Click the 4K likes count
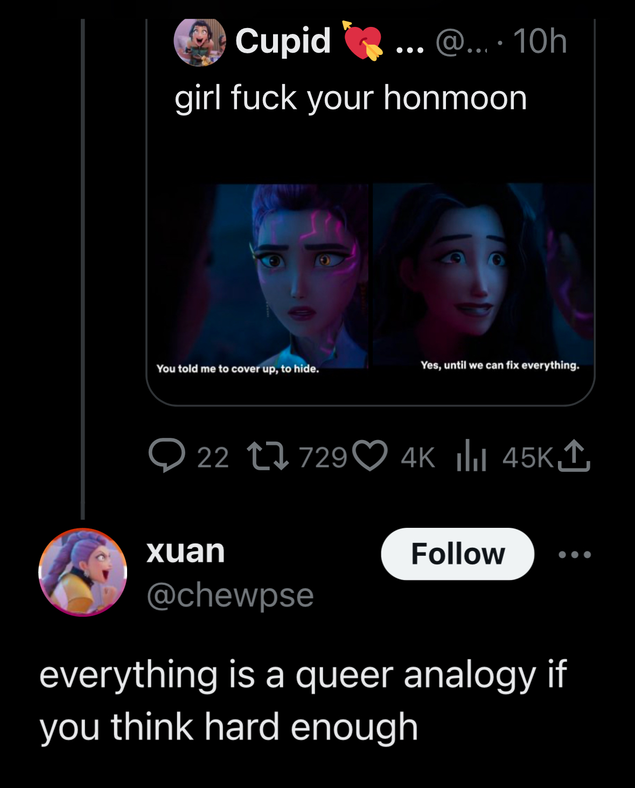Screen dimensions: 635x788 point(417,458)
